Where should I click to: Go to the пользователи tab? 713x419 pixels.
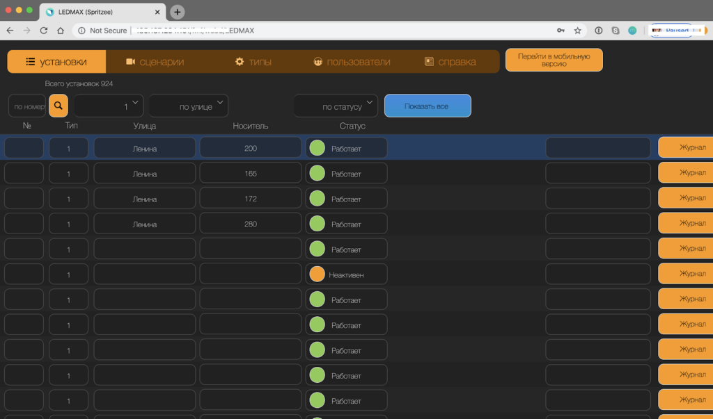(352, 61)
